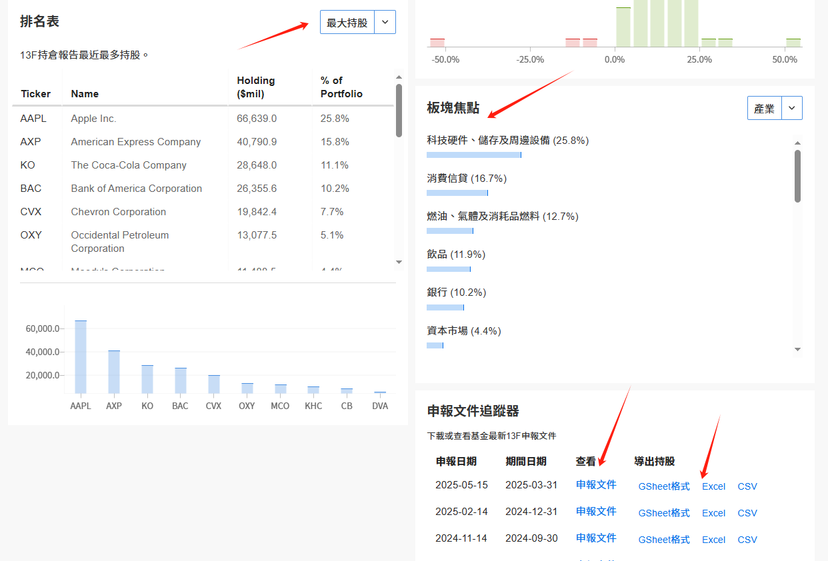
Task: Click the Apple Inc. name cell
Action: 93,119
